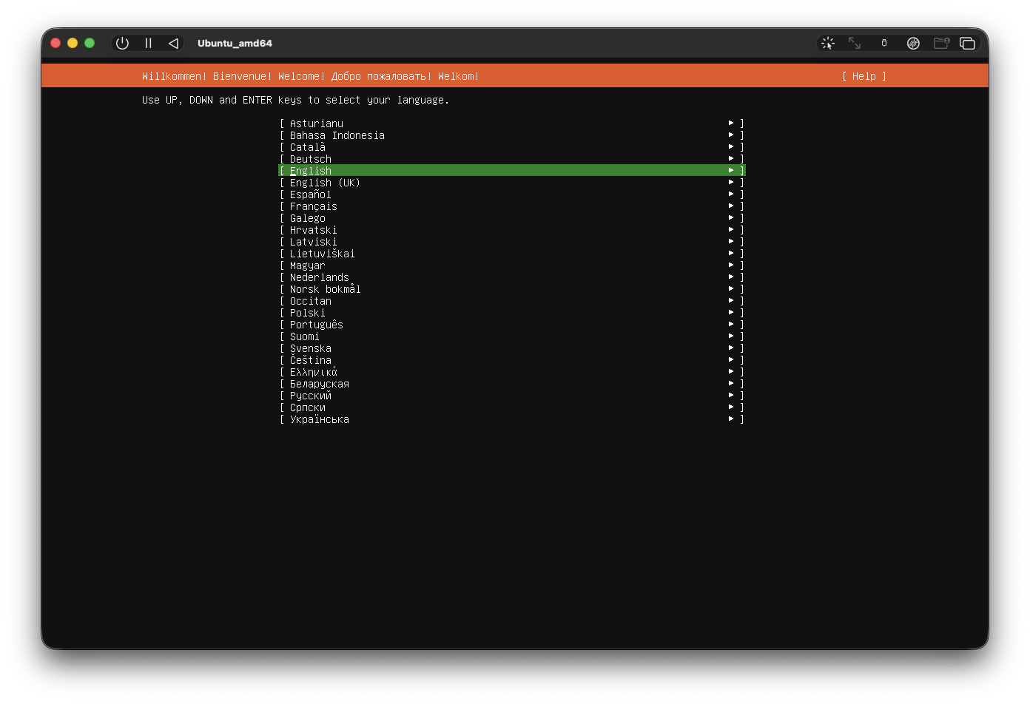Select Русский as the language

click(x=311, y=396)
